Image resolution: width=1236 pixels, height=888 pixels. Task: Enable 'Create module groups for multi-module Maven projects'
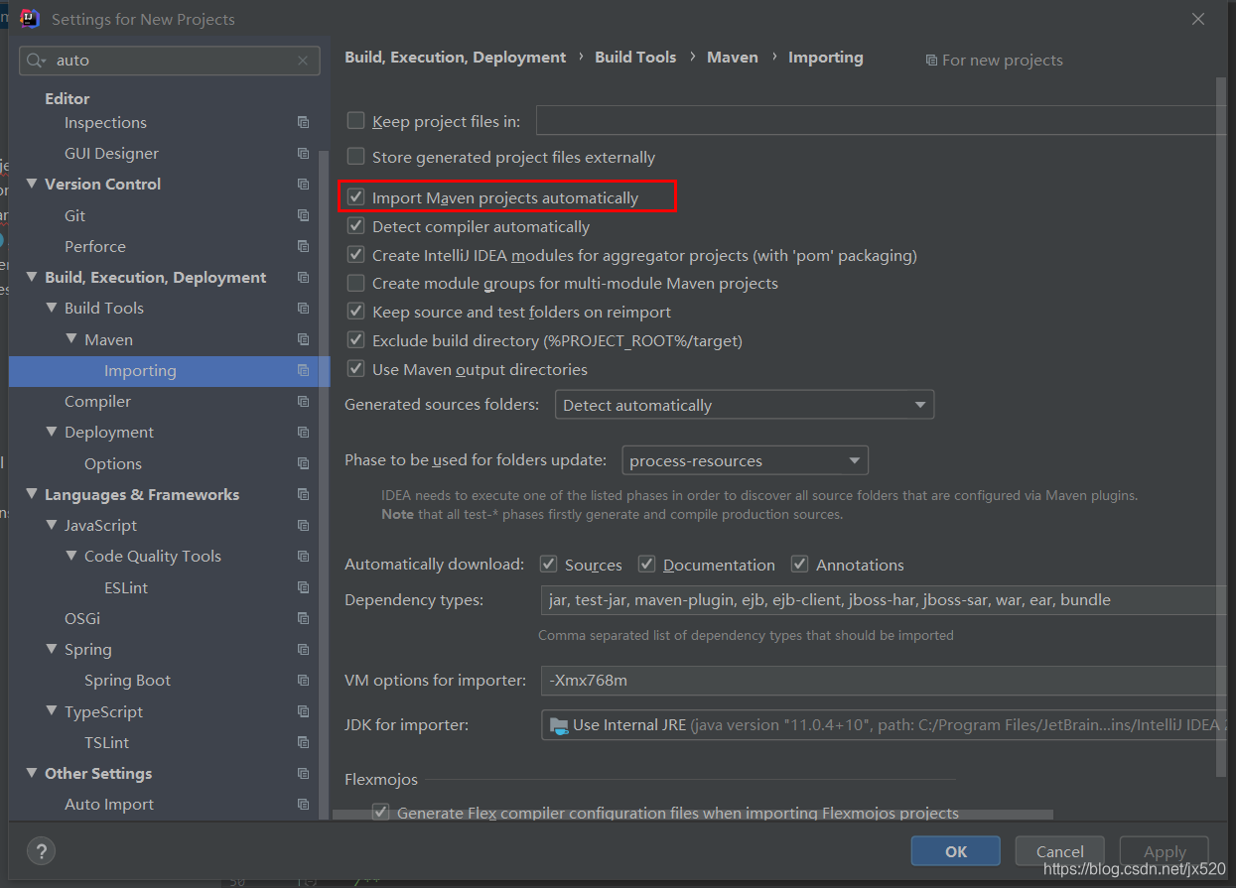click(355, 283)
